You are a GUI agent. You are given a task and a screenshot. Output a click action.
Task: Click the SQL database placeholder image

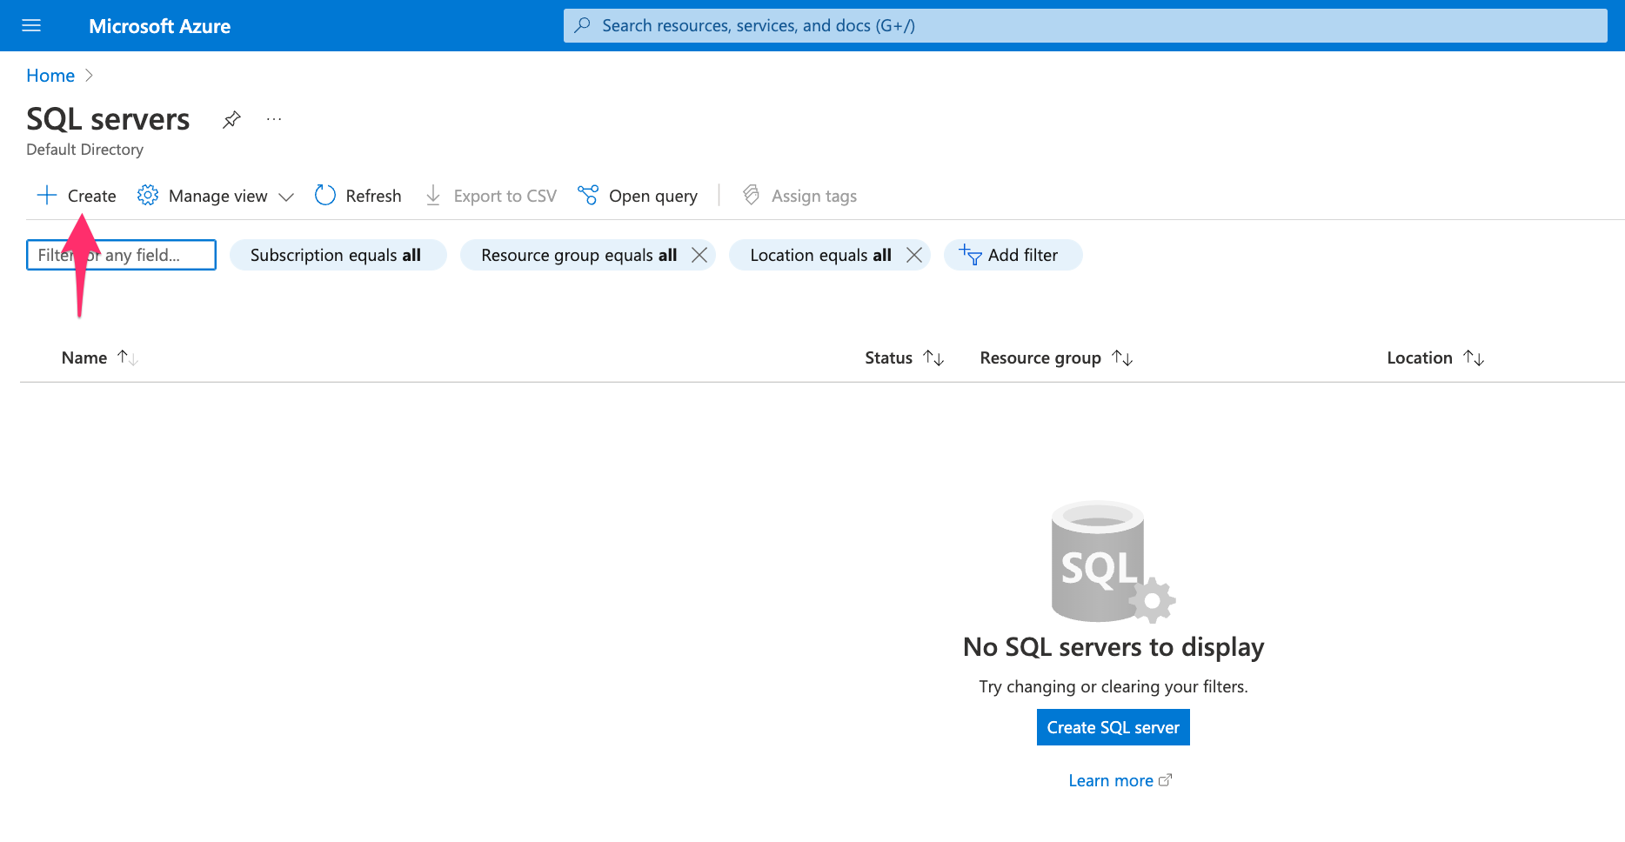[x=1113, y=562]
